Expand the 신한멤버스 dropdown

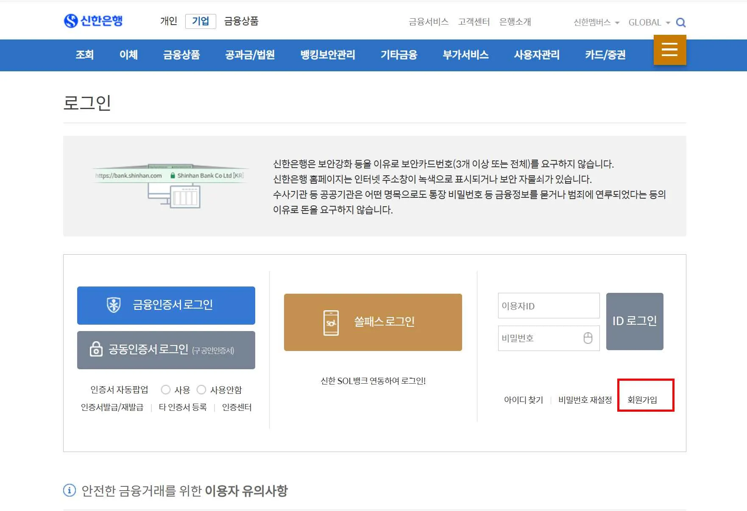[x=596, y=22]
